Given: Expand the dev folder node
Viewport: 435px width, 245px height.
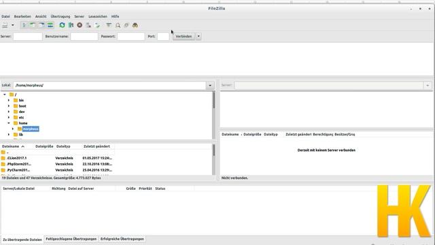Looking at the screenshot, I should pyautogui.click(x=9, y=112).
